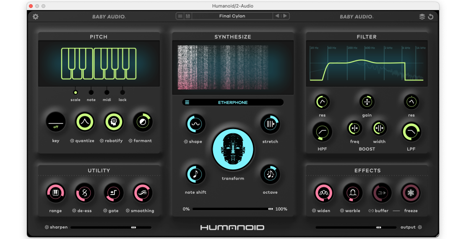The height and width of the screenshot is (239, 466).
Task: Click the robotify head knob
Action: click(114, 122)
